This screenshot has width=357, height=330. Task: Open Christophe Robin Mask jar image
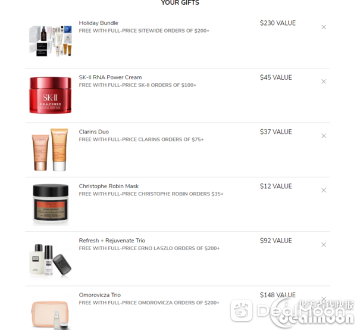(51, 204)
